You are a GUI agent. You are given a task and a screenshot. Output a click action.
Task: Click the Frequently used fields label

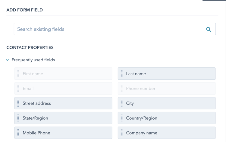click(x=33, y=60)
